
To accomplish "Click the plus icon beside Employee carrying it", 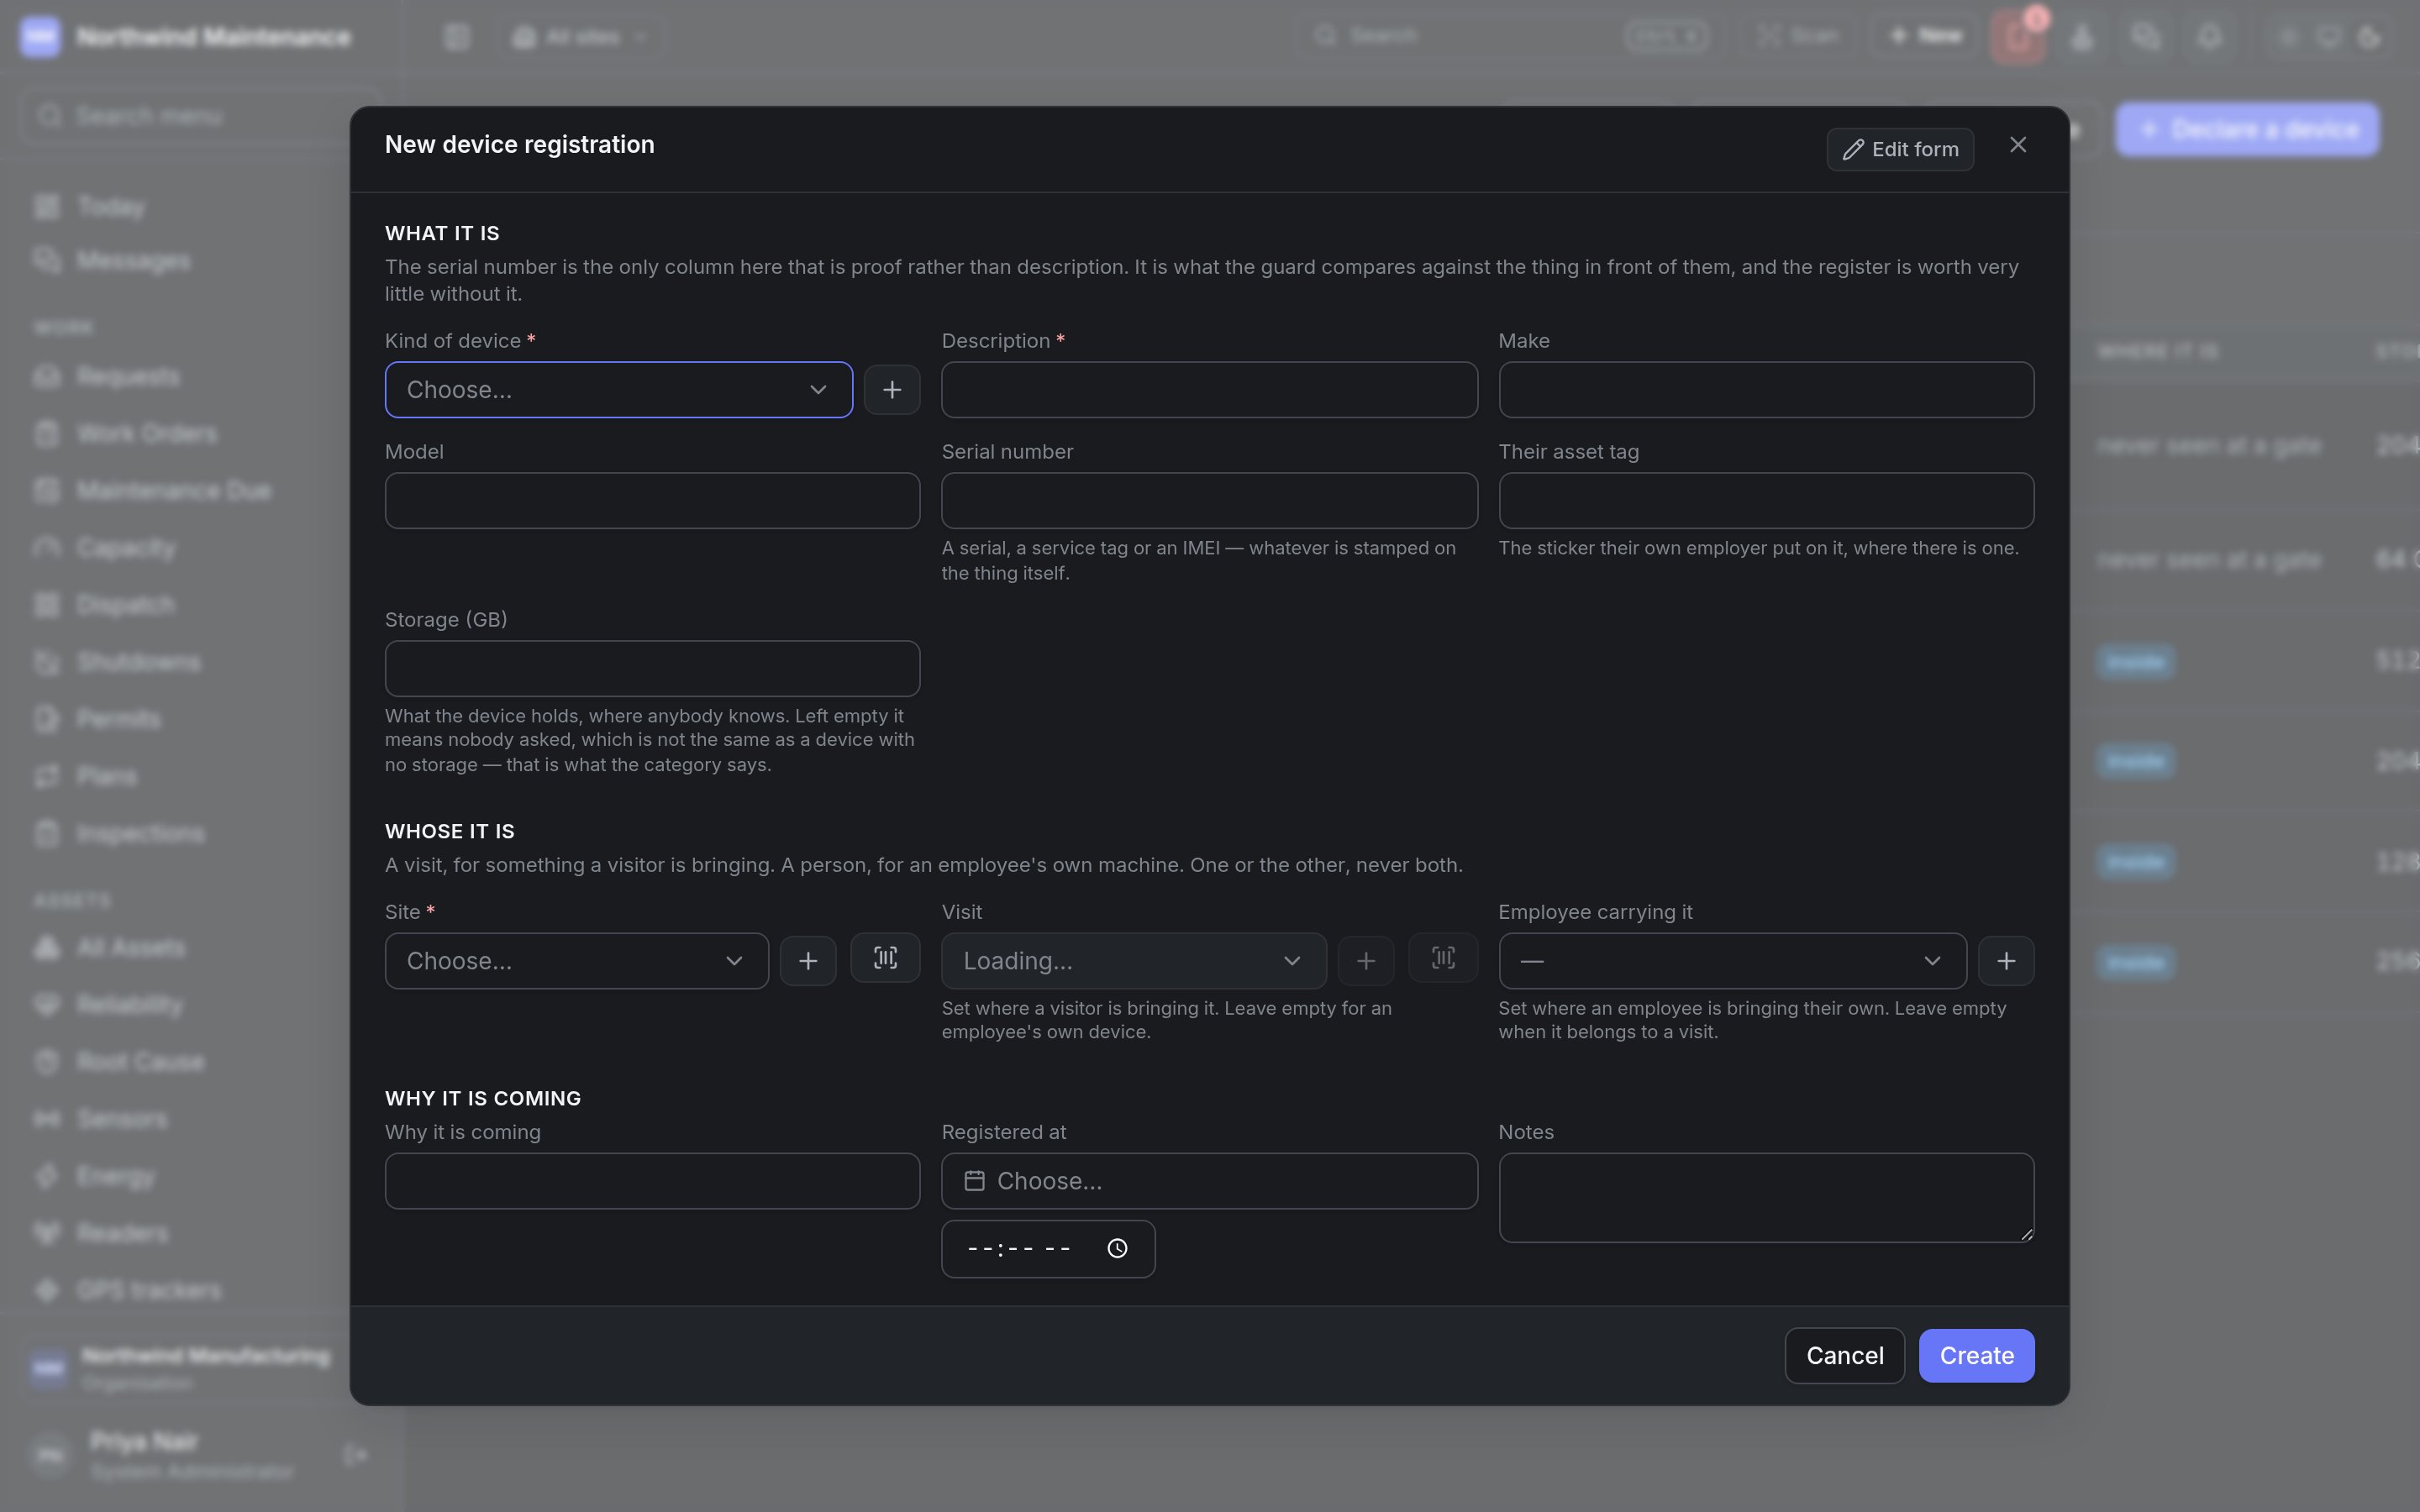I will pos(2006,961).
